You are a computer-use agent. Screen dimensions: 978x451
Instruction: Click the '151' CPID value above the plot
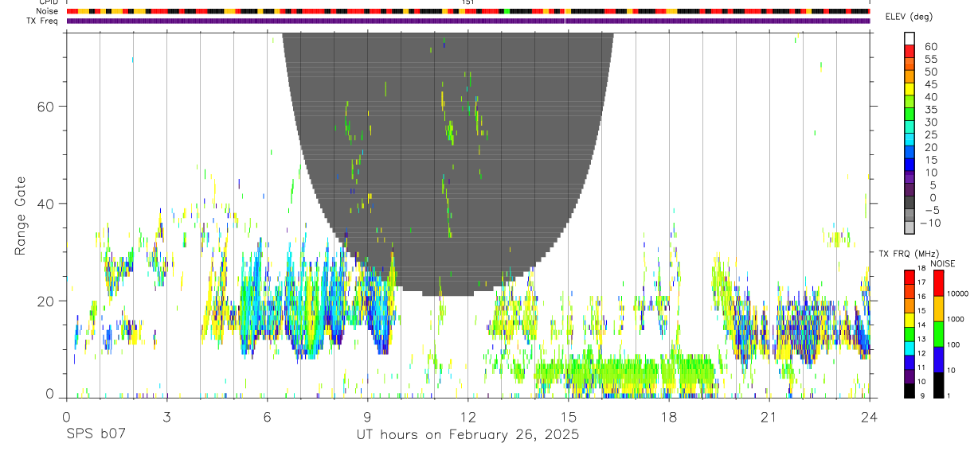coord(468,2)
